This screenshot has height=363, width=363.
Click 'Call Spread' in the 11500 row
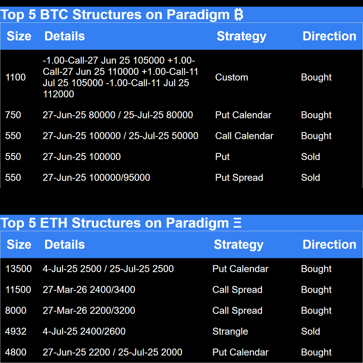(x=237, y=290)
